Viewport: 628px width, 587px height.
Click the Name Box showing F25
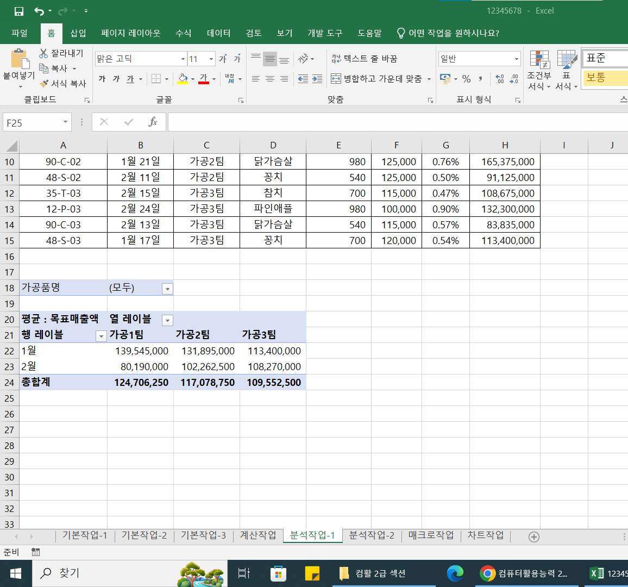(x=32, y=123)
